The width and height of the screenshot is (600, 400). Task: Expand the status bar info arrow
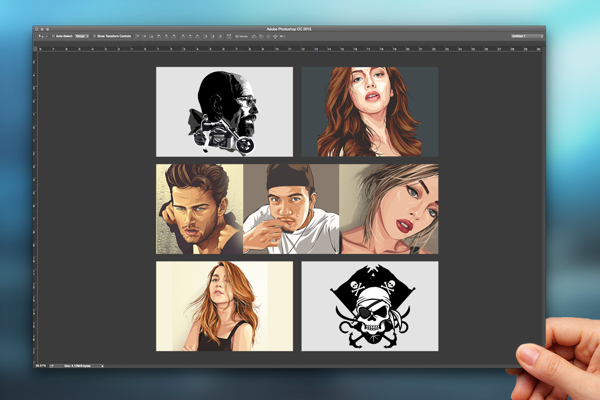click(102, 366)
